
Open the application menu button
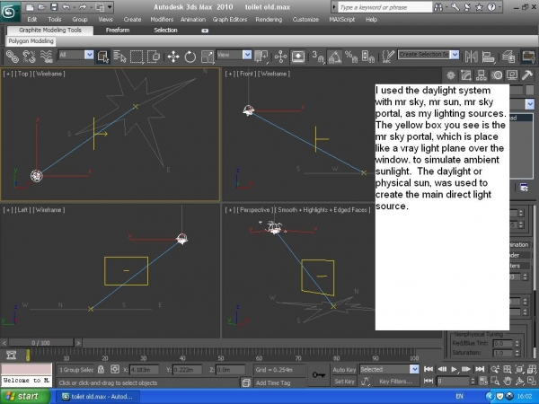pyautogui.click(x=9, y=12)
